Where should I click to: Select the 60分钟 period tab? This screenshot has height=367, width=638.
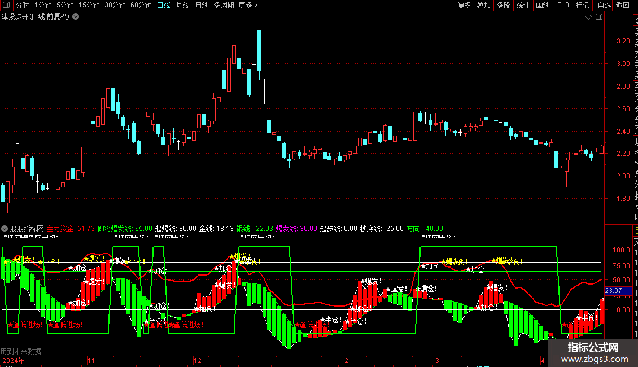point(141,5)
